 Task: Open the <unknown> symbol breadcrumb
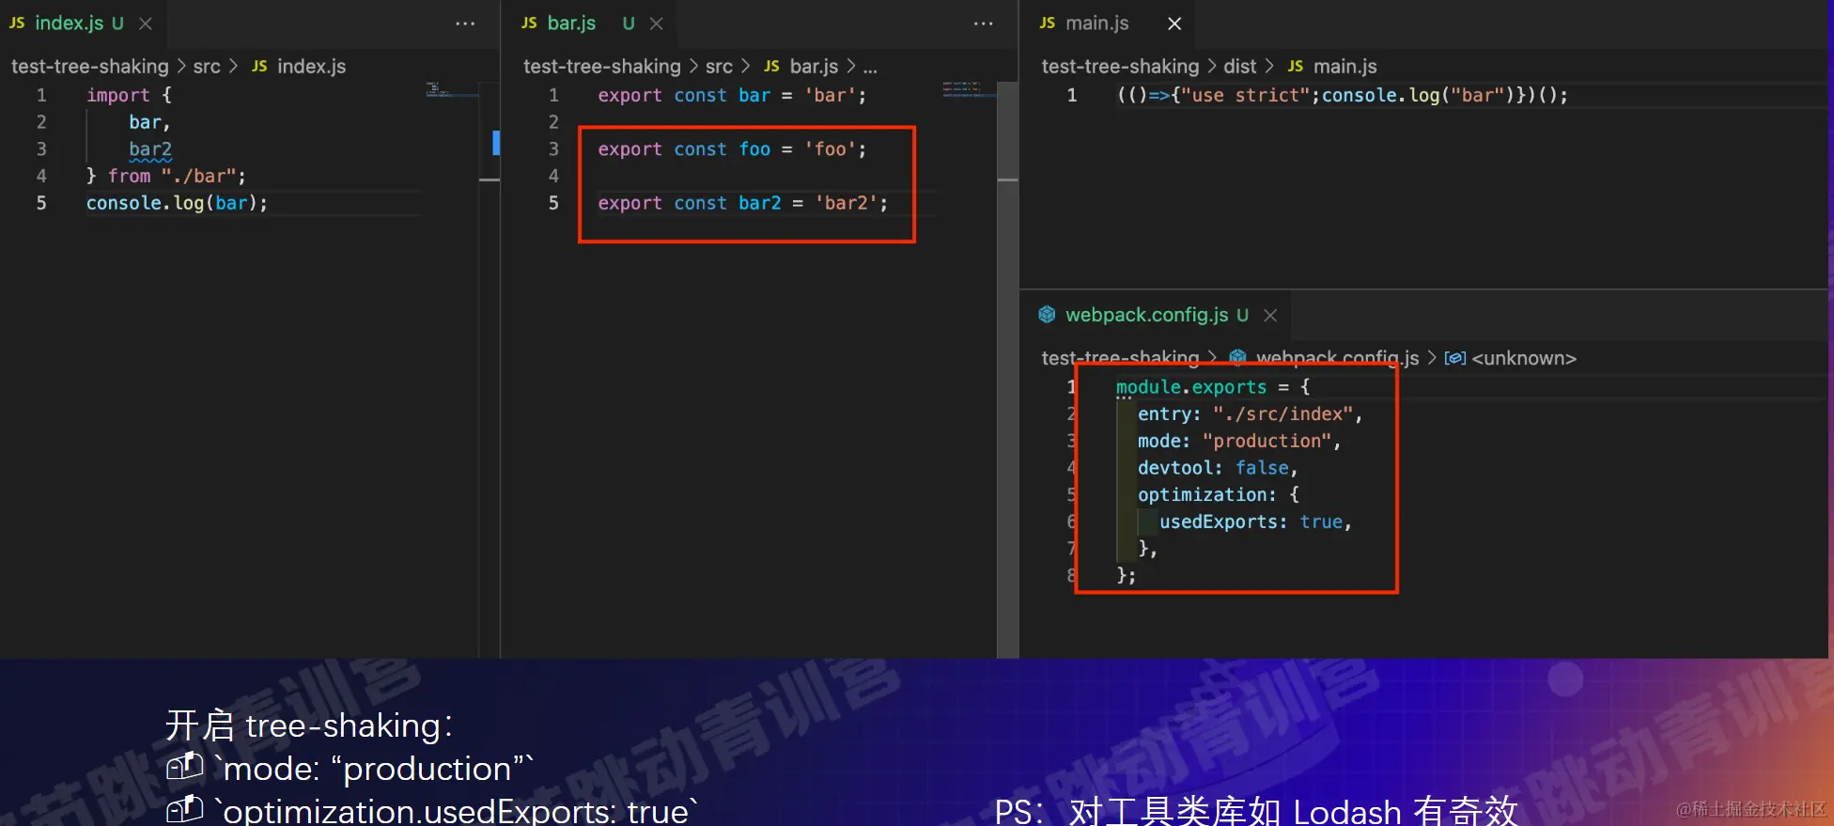(x=1524, y=358)
